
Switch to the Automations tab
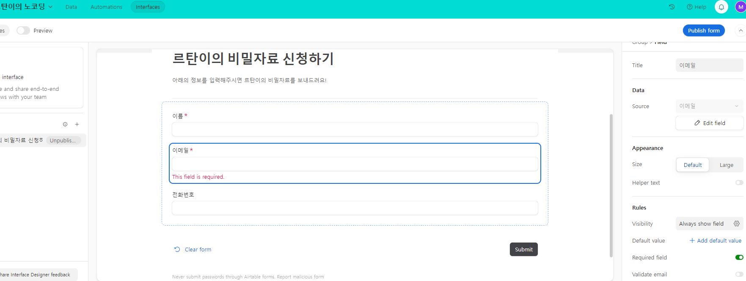106,7
